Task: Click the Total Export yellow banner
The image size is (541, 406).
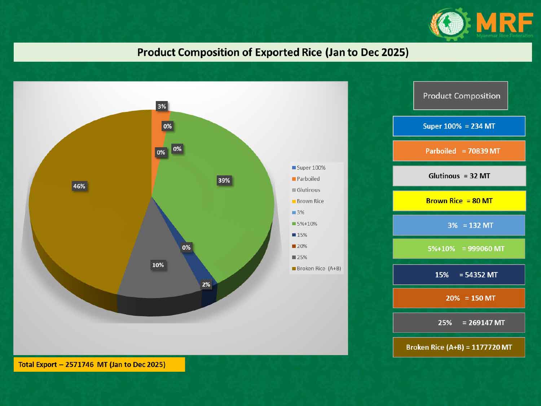Action: [x=99, y=364]
